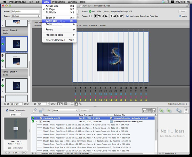
Task: Toggle the Auto checkbox
Action: (x=180, y=16)
